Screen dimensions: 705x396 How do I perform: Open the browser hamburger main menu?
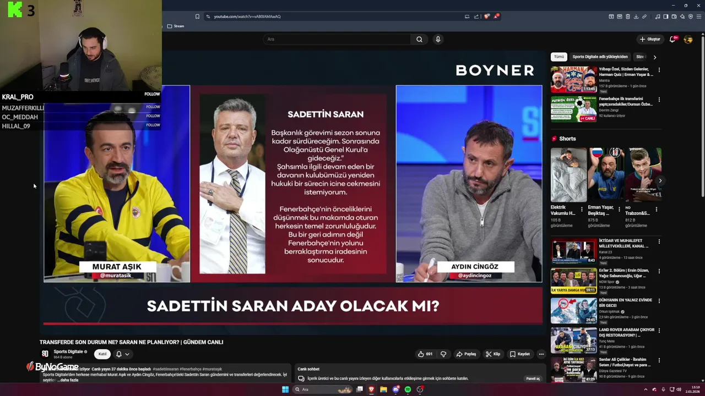pyautogui.click(x=699, y=16)
